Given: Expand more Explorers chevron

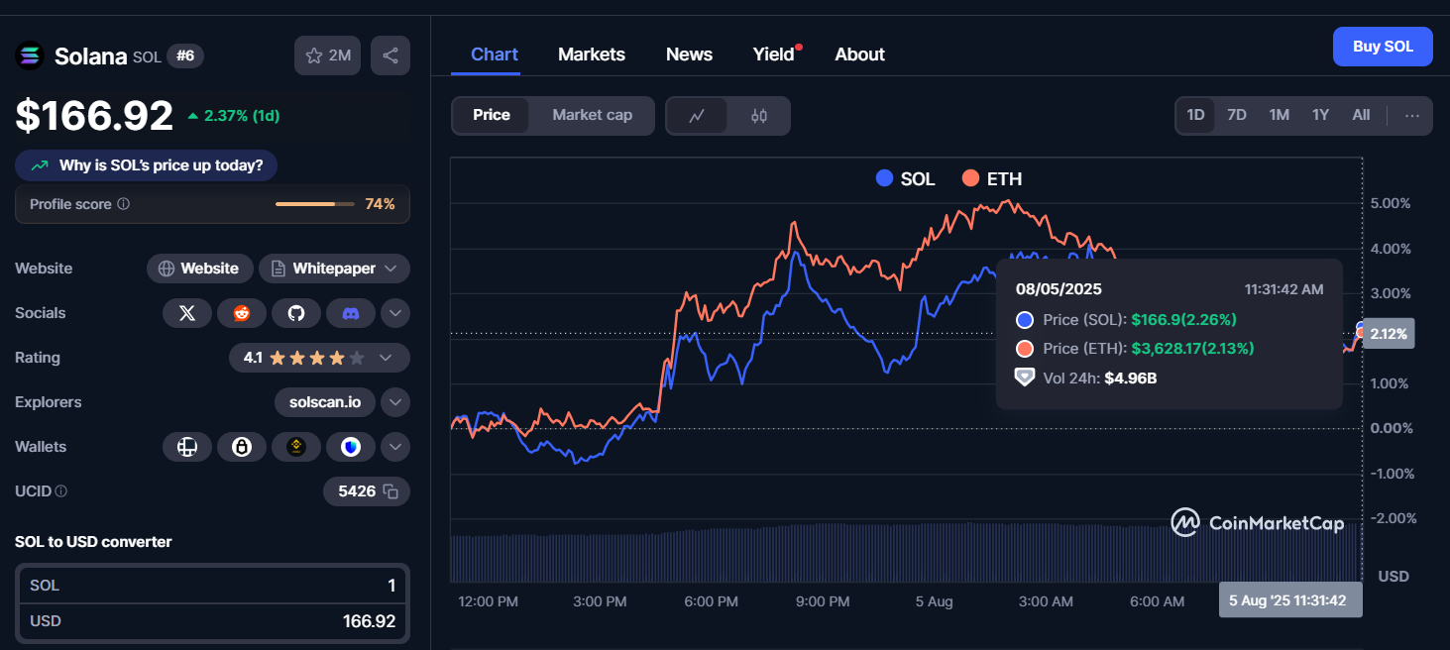Looking at the screenshot, I should click(x=395, y=402).
